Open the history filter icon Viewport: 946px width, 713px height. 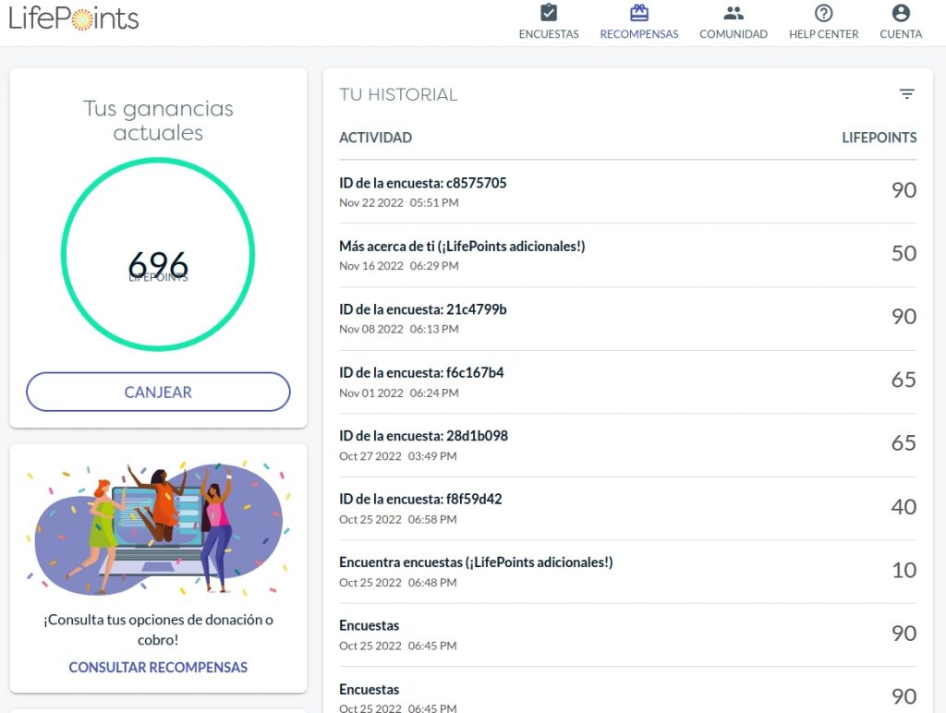tap(907, 94)
